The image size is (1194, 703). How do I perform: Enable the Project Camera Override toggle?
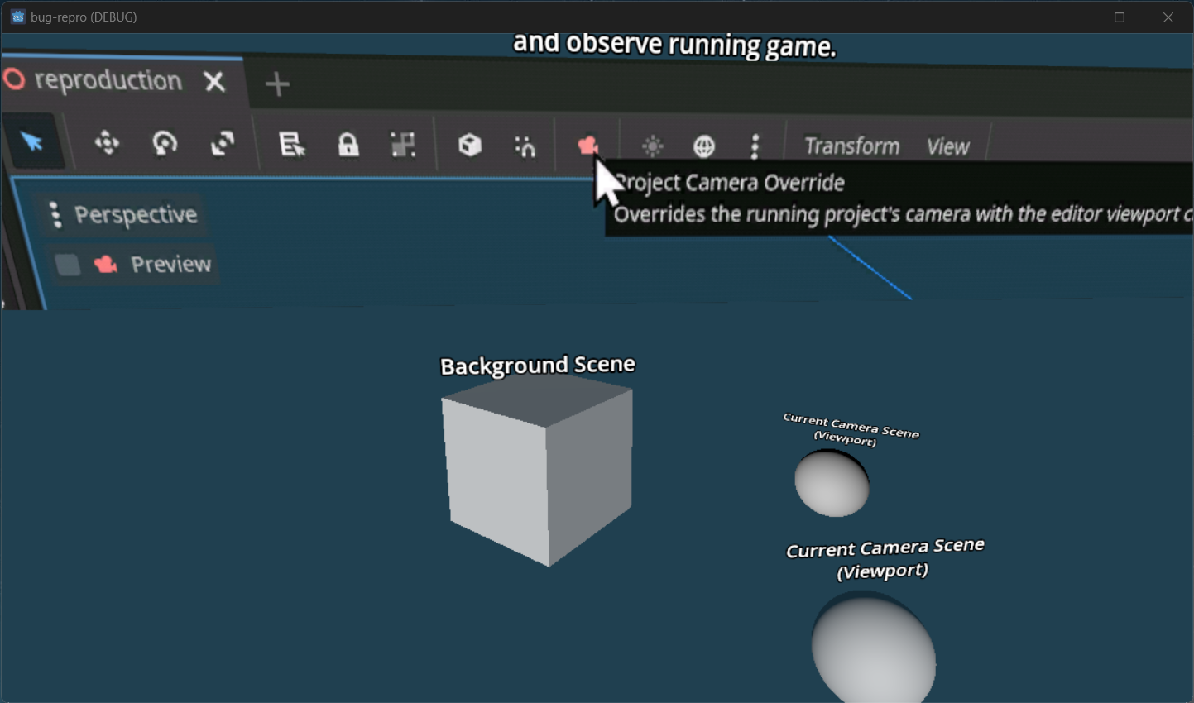click(x=588, y=143)
